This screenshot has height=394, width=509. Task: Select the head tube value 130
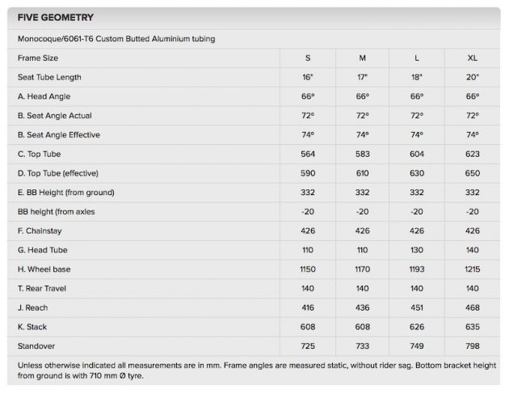[417, 250]
